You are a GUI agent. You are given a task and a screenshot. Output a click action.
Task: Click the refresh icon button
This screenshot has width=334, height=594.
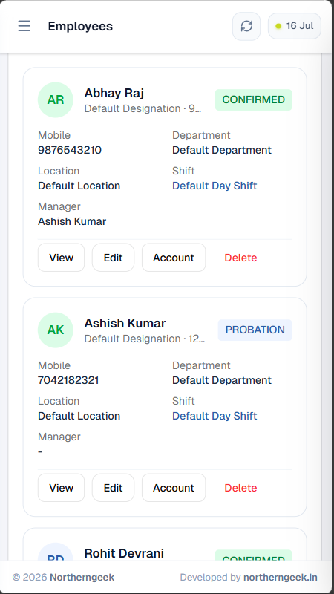246,26
